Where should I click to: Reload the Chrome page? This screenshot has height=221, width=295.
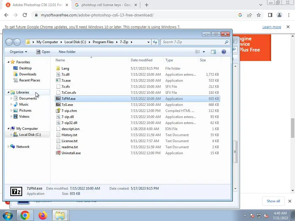[25, 15]
